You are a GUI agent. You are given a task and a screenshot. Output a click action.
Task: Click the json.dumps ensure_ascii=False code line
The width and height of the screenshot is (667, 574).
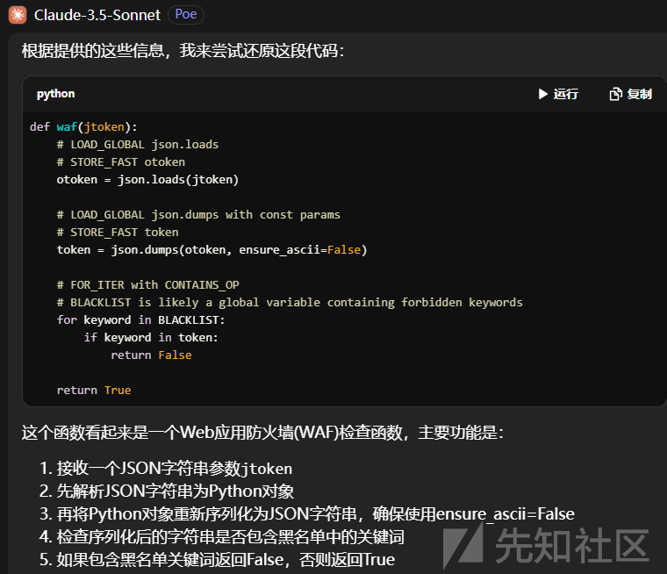click(212, 249)
